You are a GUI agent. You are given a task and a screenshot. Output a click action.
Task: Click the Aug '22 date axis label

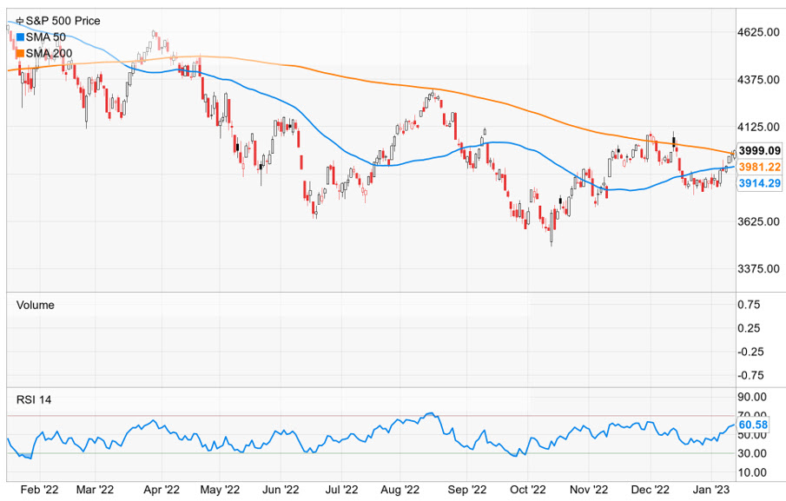(400, 490)
